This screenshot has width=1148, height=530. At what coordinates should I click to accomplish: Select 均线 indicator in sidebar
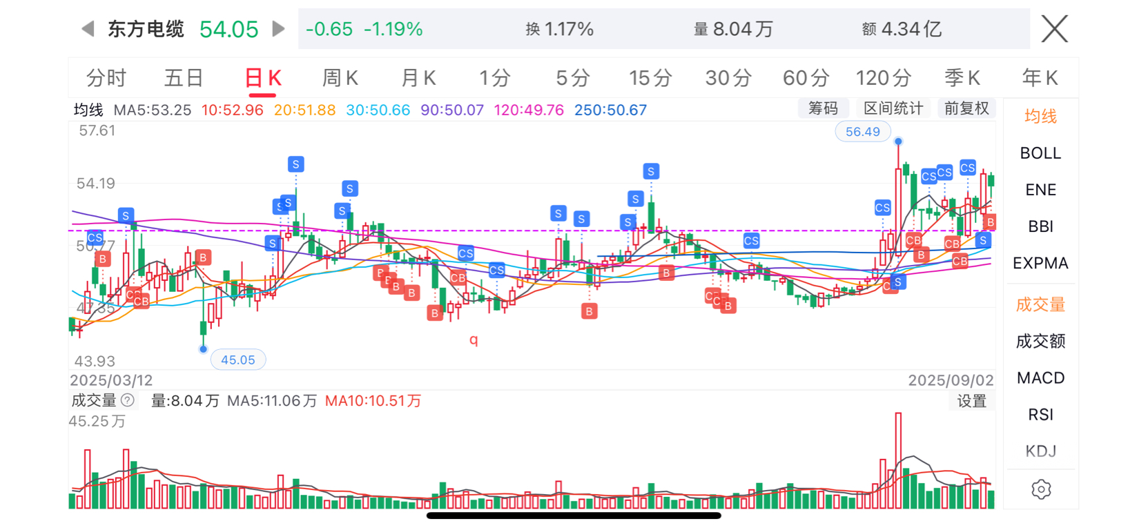point(1040,116)
